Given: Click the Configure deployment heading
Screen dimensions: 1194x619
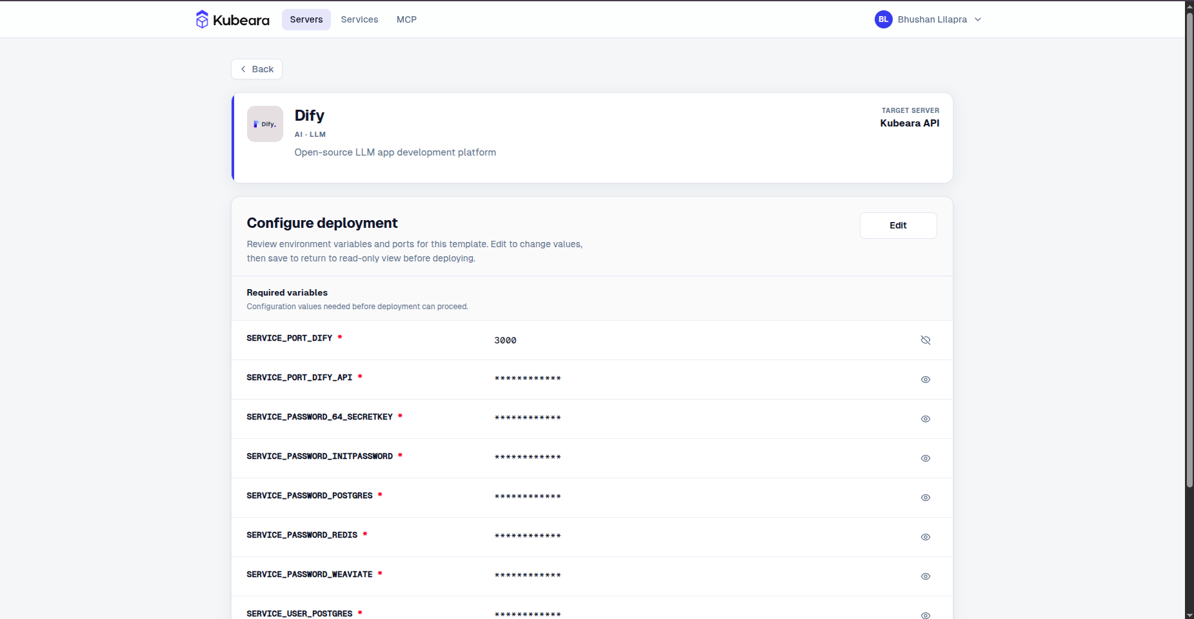Looking at the screenshot, I should pyautogui.click(x=322, y=223).
